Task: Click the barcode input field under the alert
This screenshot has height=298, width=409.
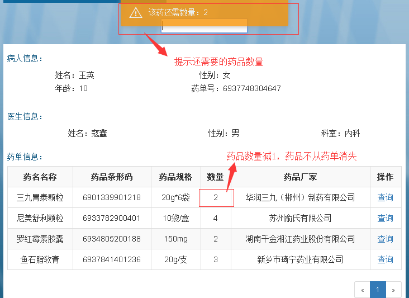Action: pyautogui.click(x=204, y=26)
